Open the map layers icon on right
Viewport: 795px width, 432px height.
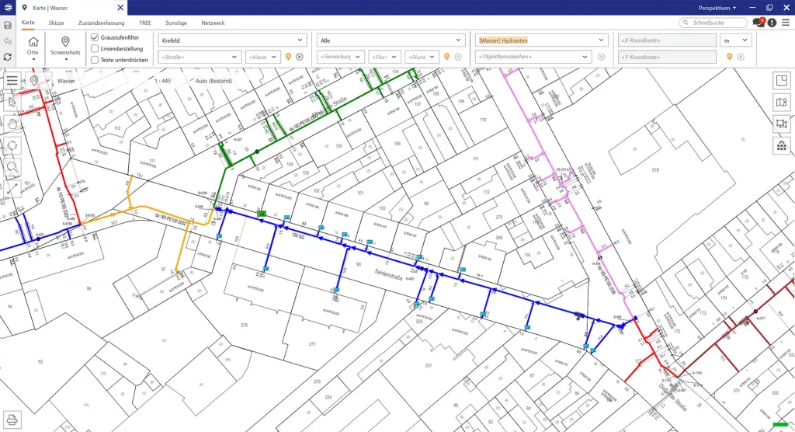click(781, 103)
